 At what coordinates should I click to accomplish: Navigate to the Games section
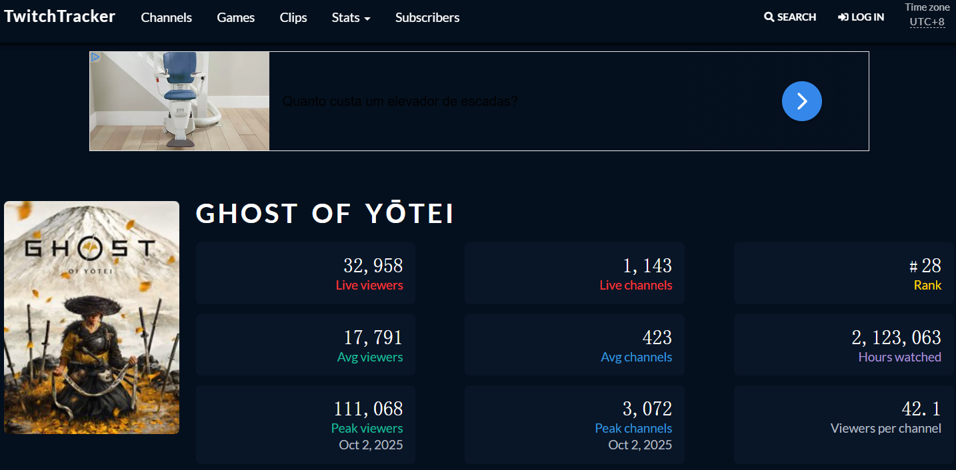(235, 18)
